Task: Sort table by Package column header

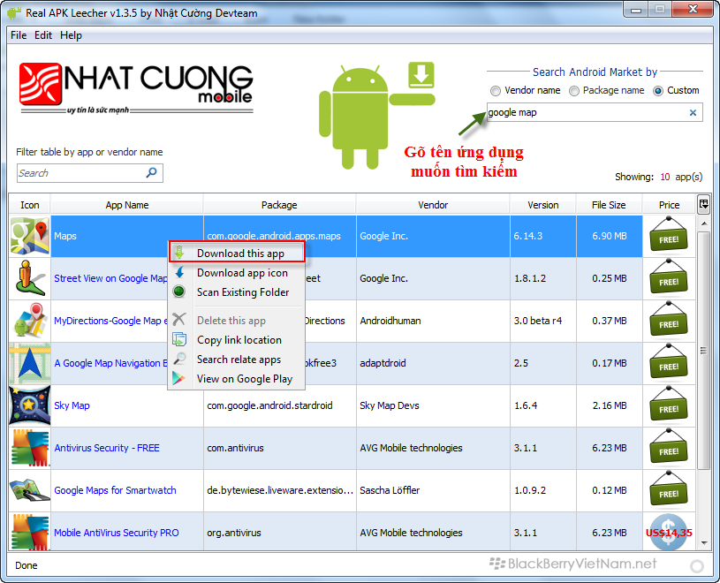Action: point(279,205)
